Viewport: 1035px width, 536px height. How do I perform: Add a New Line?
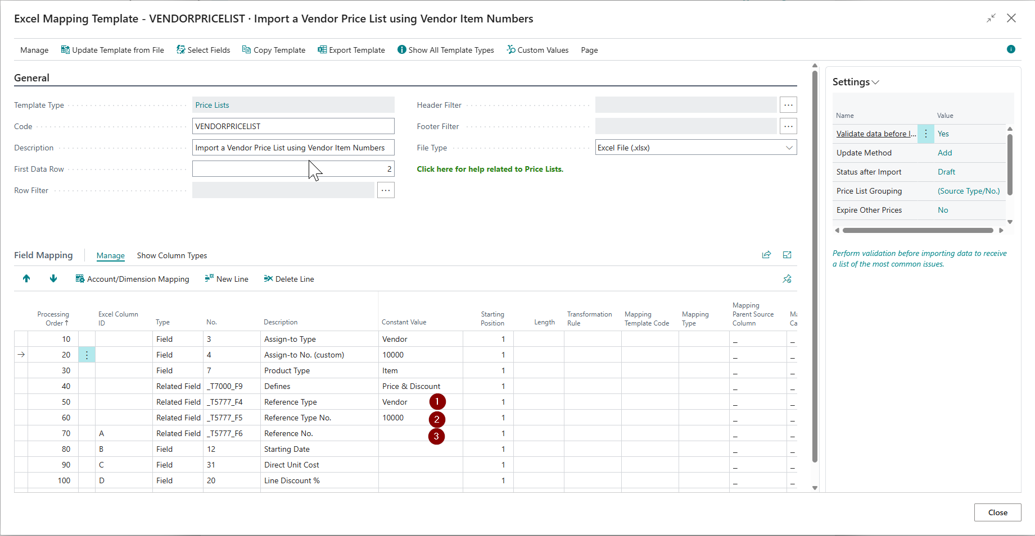[227, 279]
